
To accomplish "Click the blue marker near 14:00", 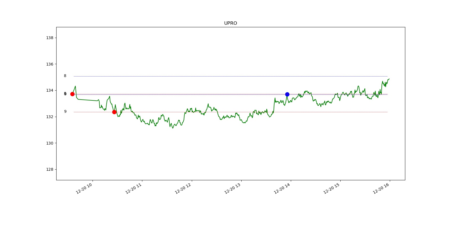I will coord(287,94).
